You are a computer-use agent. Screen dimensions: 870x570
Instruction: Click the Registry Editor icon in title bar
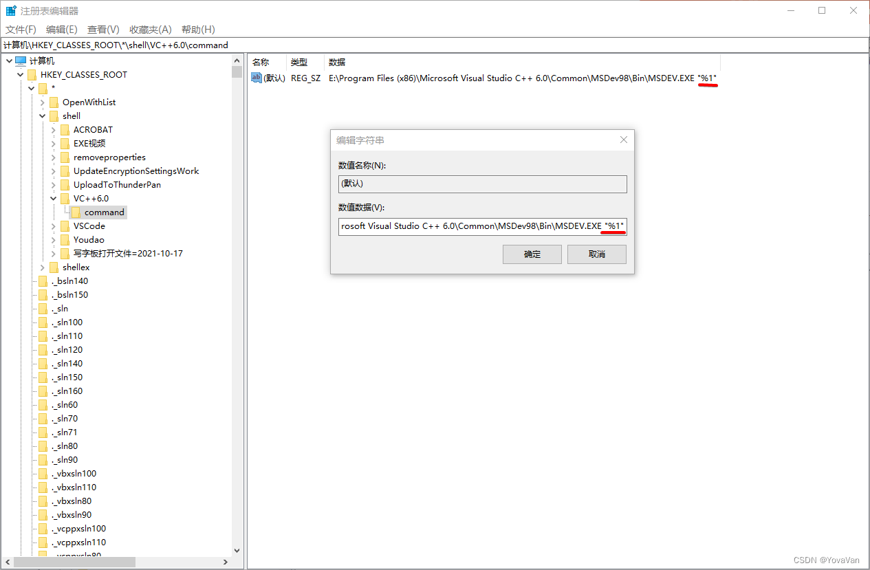point(11,10)
